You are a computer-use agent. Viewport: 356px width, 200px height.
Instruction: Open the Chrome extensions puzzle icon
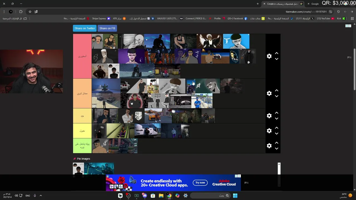21,12
